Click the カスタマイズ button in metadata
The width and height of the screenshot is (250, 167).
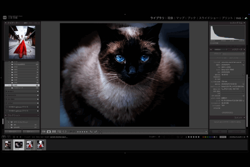pos(227,113)
